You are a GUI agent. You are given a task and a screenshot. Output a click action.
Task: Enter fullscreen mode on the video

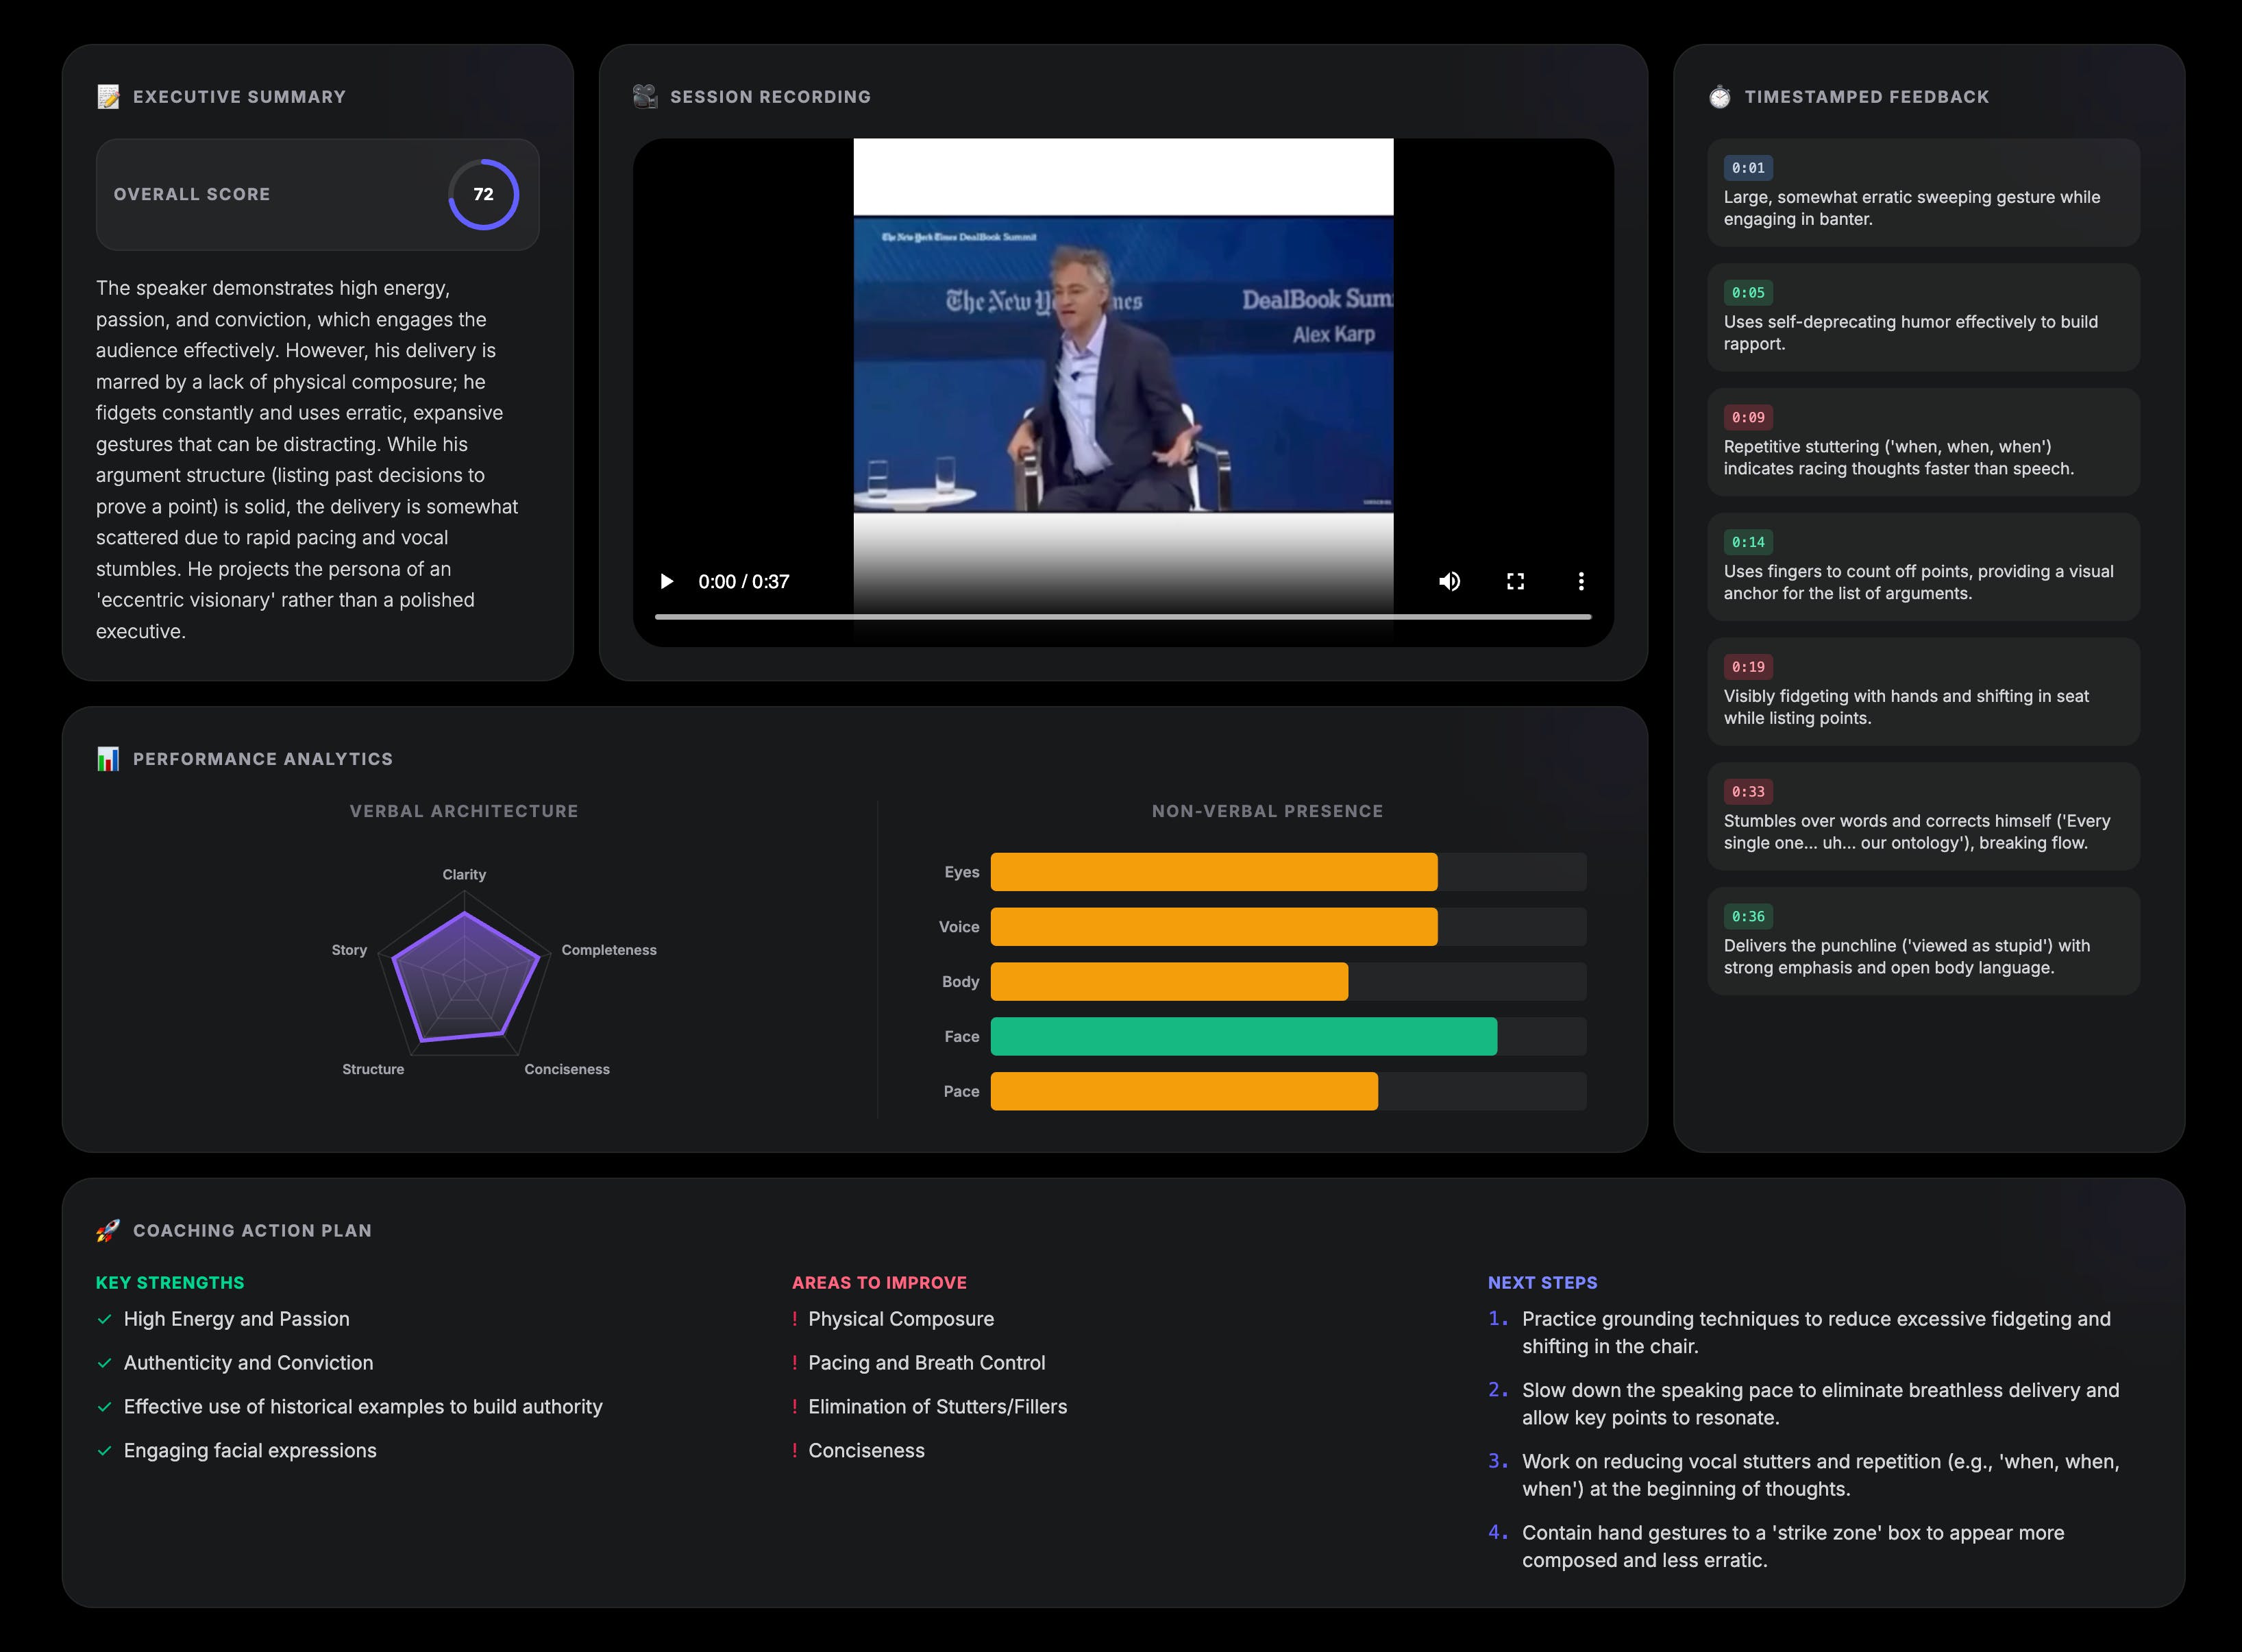[1515, 581]
